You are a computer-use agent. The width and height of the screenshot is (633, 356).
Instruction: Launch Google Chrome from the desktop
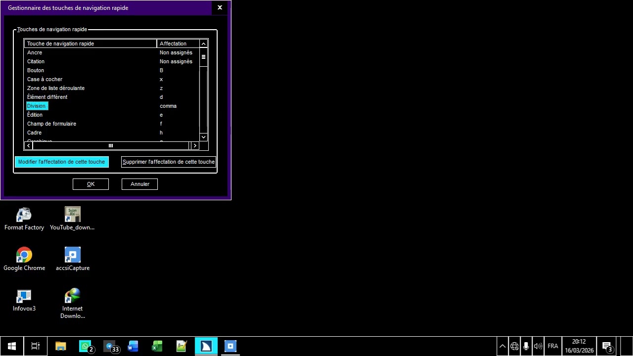pyautogui.click(x=24, y=260)
